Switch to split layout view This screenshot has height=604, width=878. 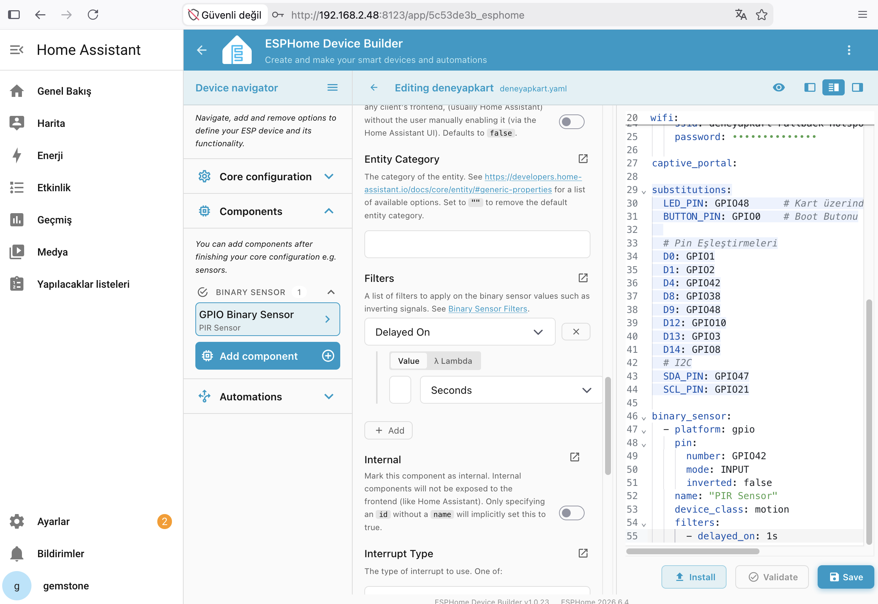coord(833,88)
